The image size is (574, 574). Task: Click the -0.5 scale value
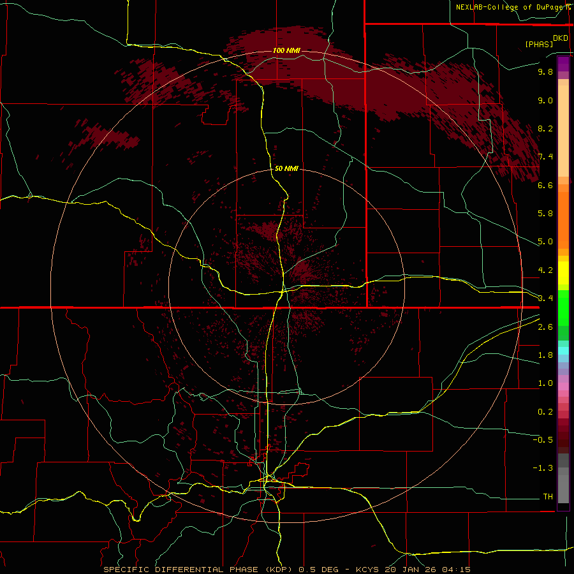point(543,440)
